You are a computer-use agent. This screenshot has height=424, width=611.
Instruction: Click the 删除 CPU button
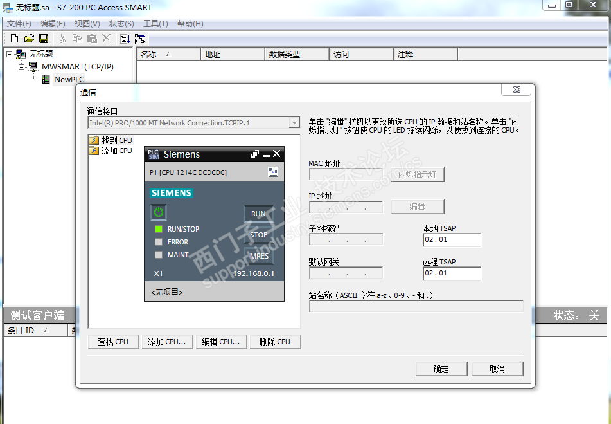275,342
